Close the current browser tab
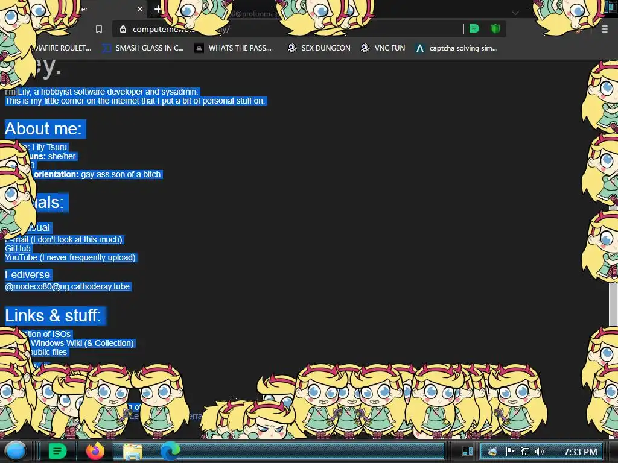 click(139, 9)
